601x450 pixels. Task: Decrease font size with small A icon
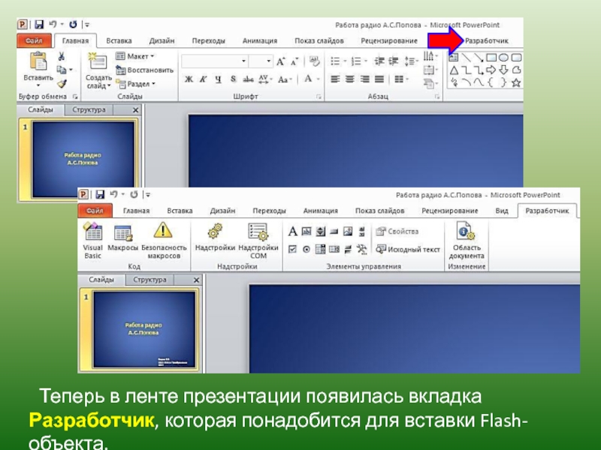coord(294,61)
